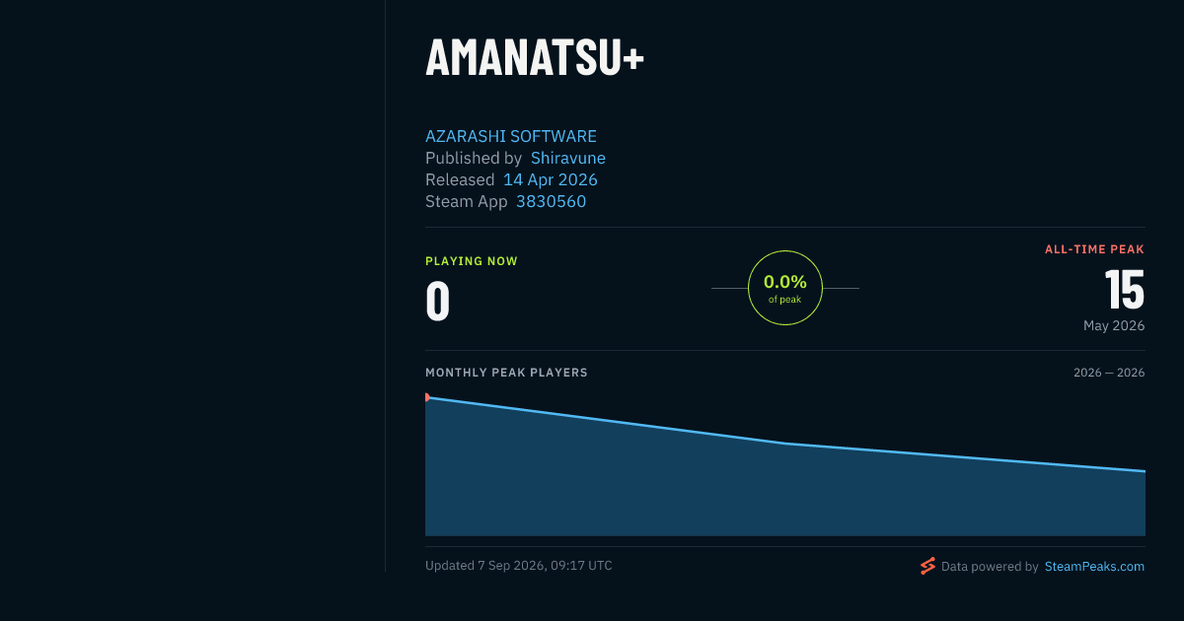
Task: Click the right end of chart line
Action: (x=1144, y=471)
